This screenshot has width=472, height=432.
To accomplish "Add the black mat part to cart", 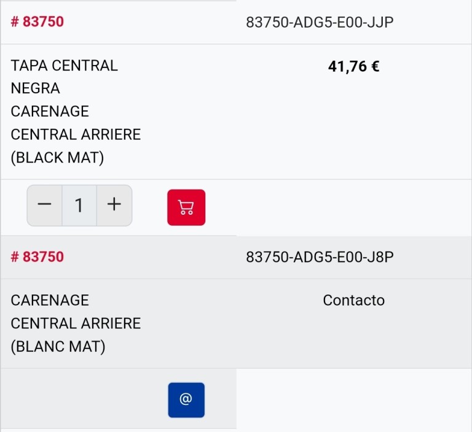I will tap(186, 207).
